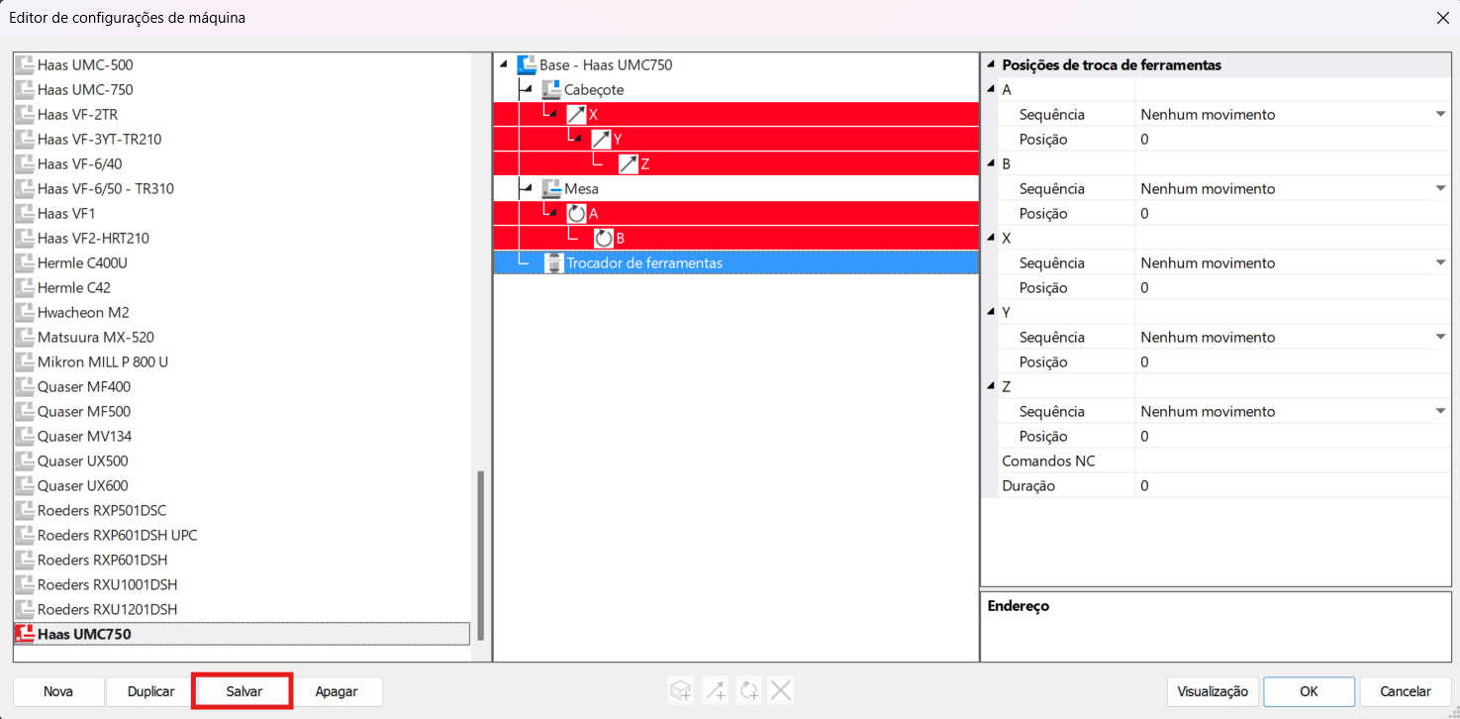Screen dimensions: 1460x719
Task: Collapse the Y axis tree node
Action: coord(578,140)
